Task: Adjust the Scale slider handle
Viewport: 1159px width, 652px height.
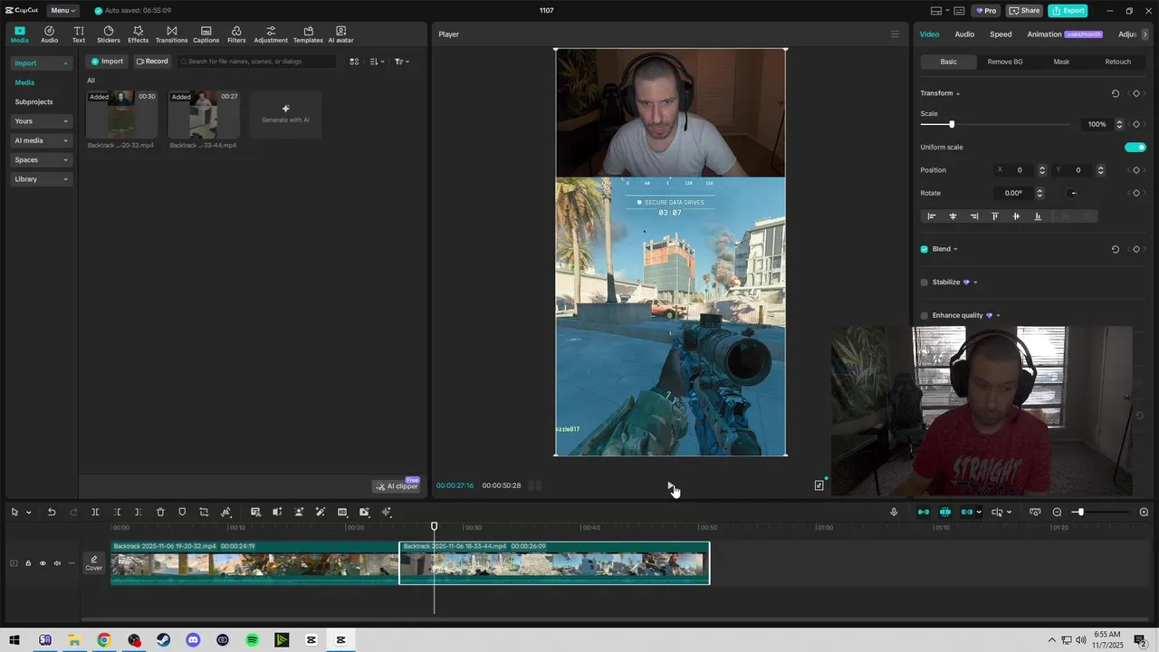Action: click(952, 124)
